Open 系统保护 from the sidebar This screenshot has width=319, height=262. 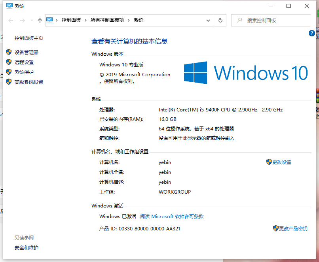25,72
